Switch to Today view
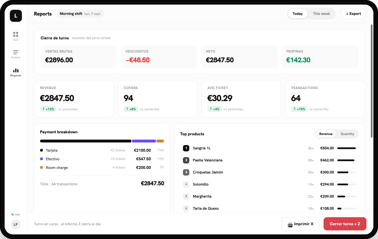Image resolution: width=378 pixels, height=239 pixels. click(x=298, y=14)
